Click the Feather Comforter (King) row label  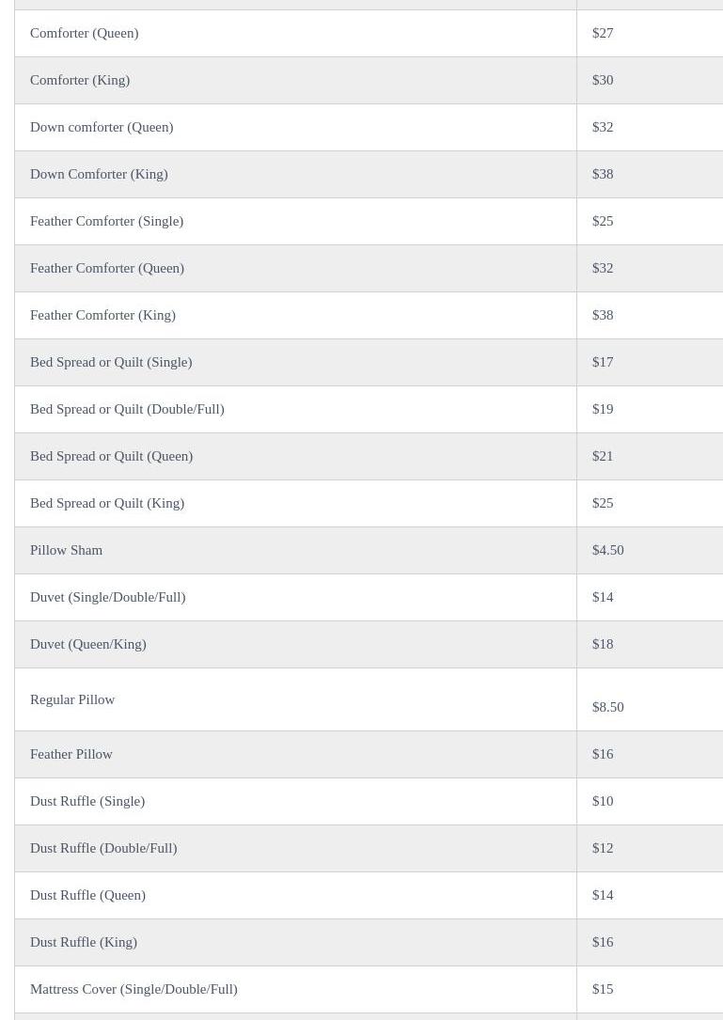102,315
